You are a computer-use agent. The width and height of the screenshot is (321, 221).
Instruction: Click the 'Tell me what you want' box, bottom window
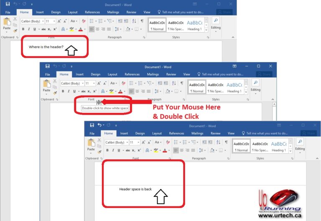pos(265,134)
